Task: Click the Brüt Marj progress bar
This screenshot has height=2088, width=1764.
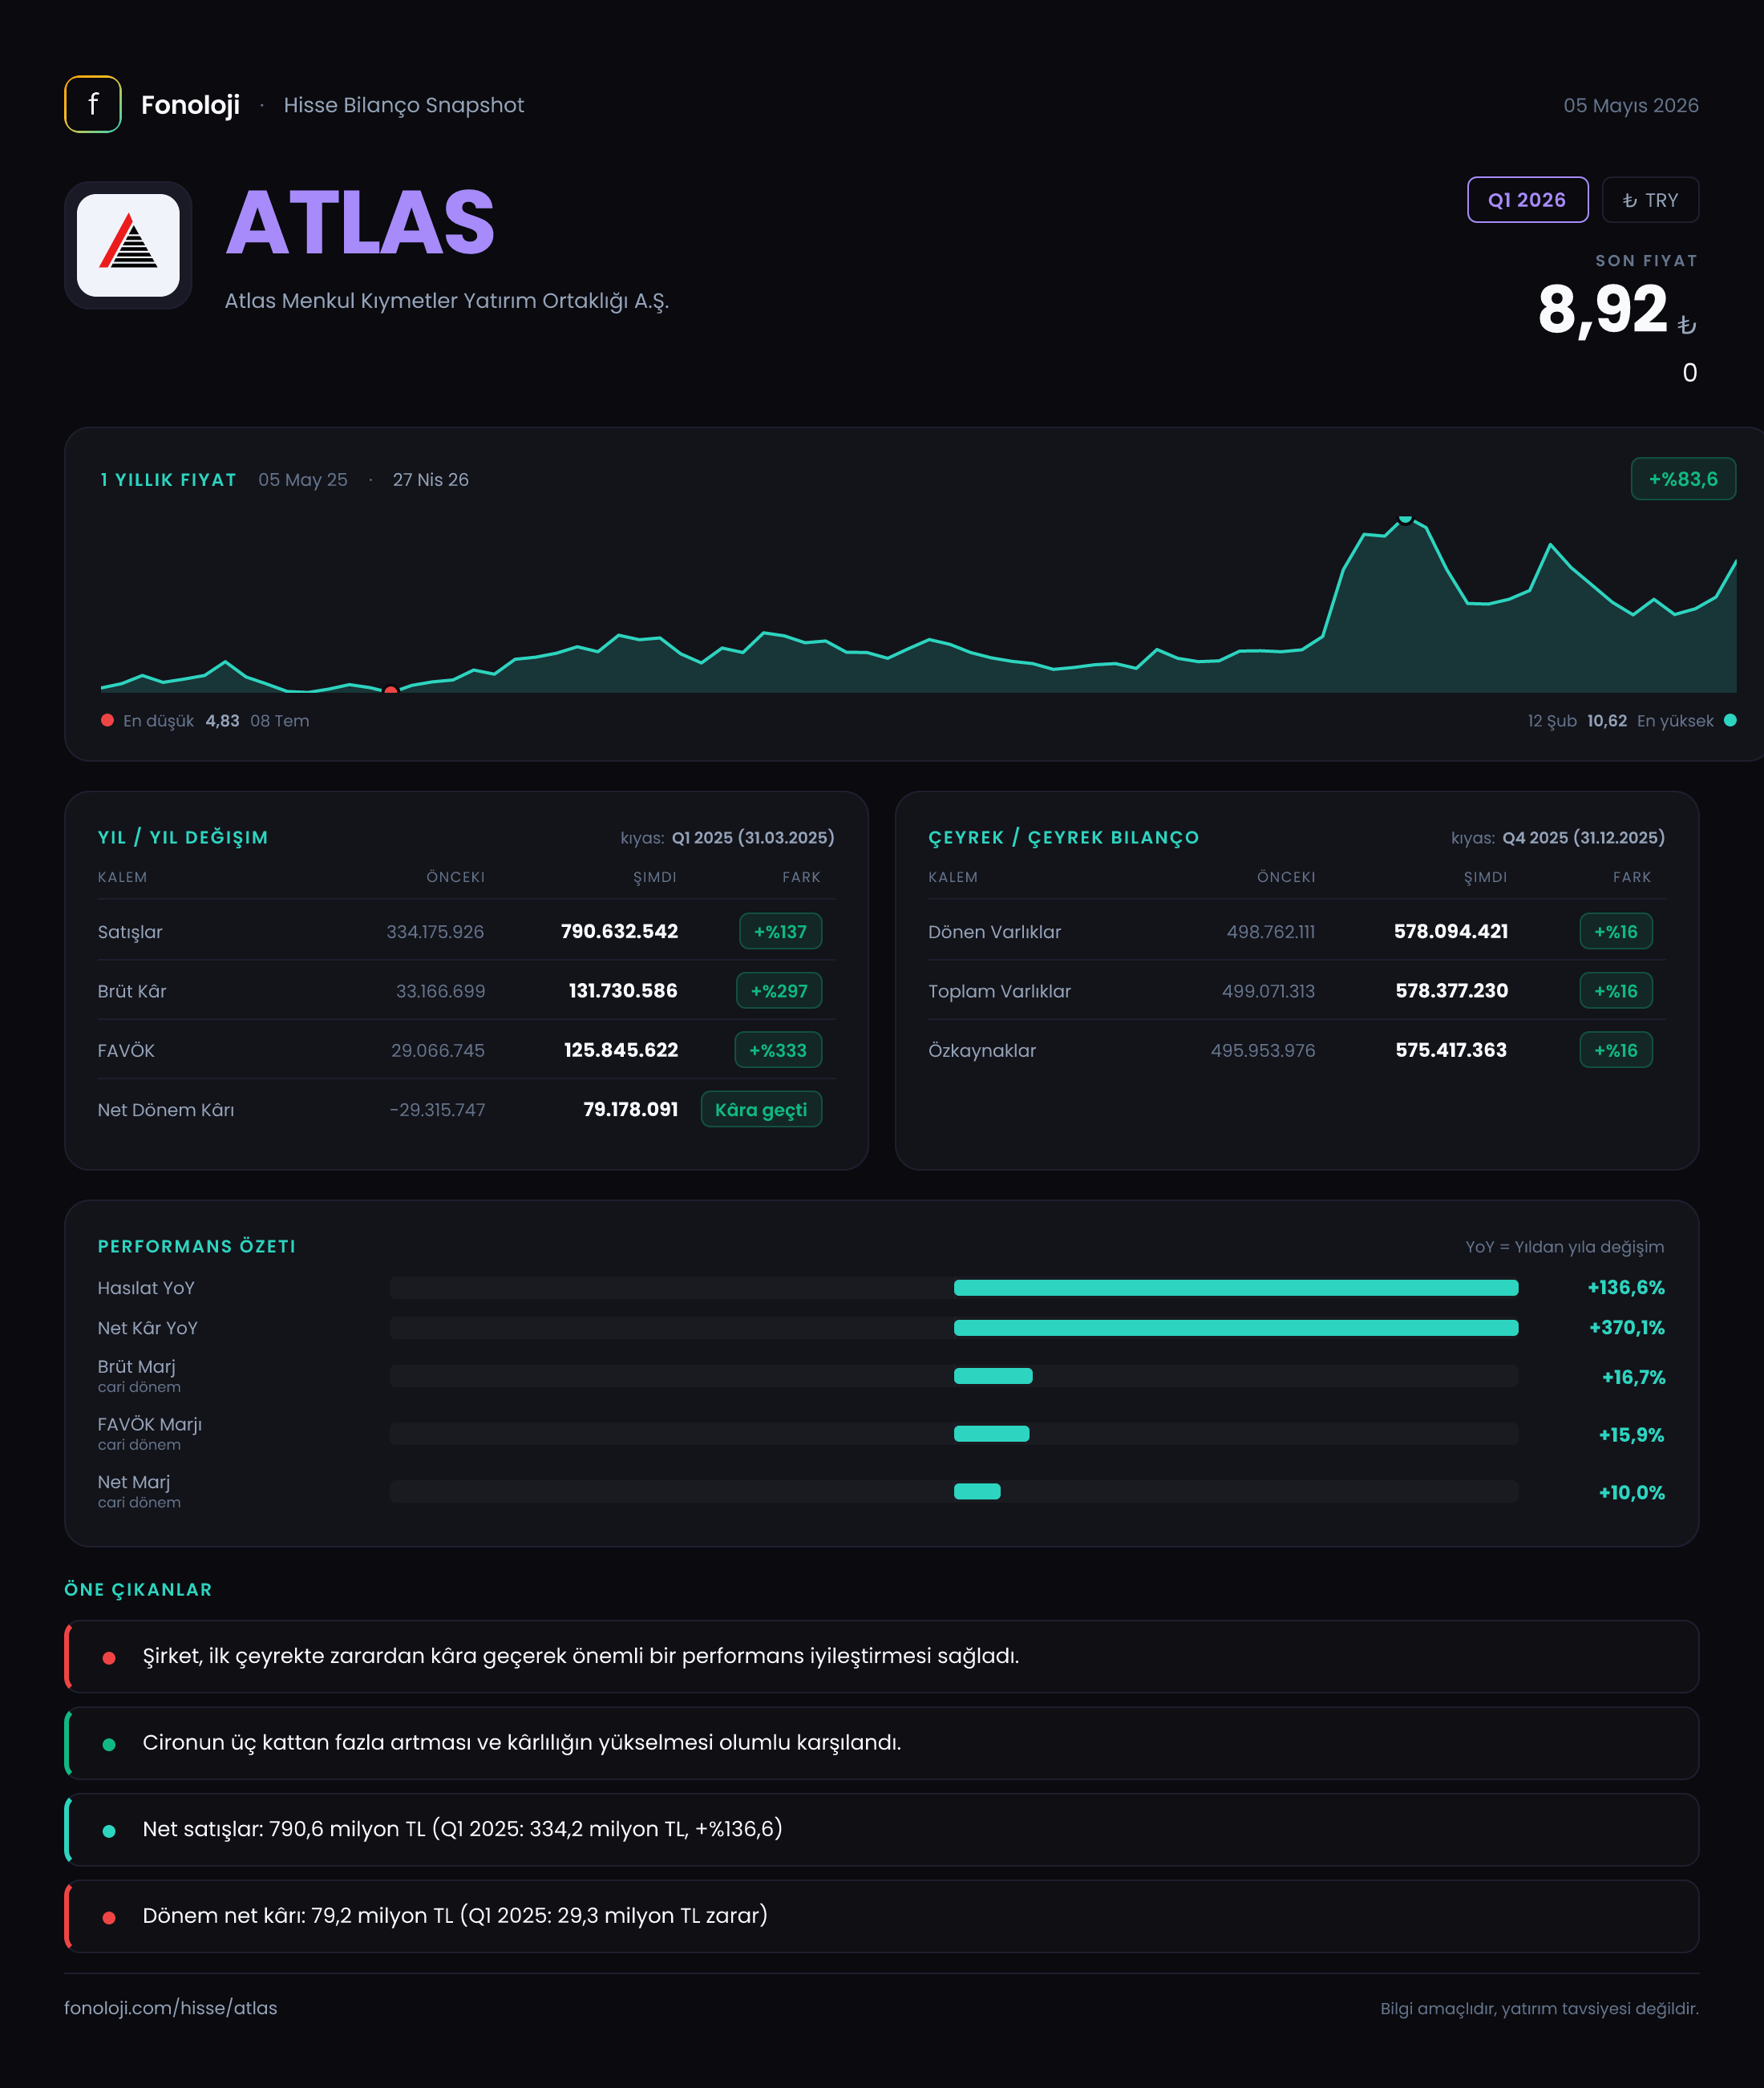Action: (954, 1376)
